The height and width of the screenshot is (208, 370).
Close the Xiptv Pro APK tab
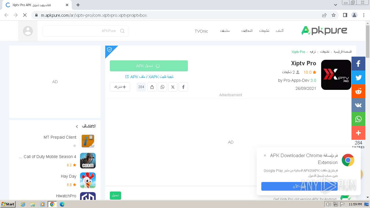67,5
